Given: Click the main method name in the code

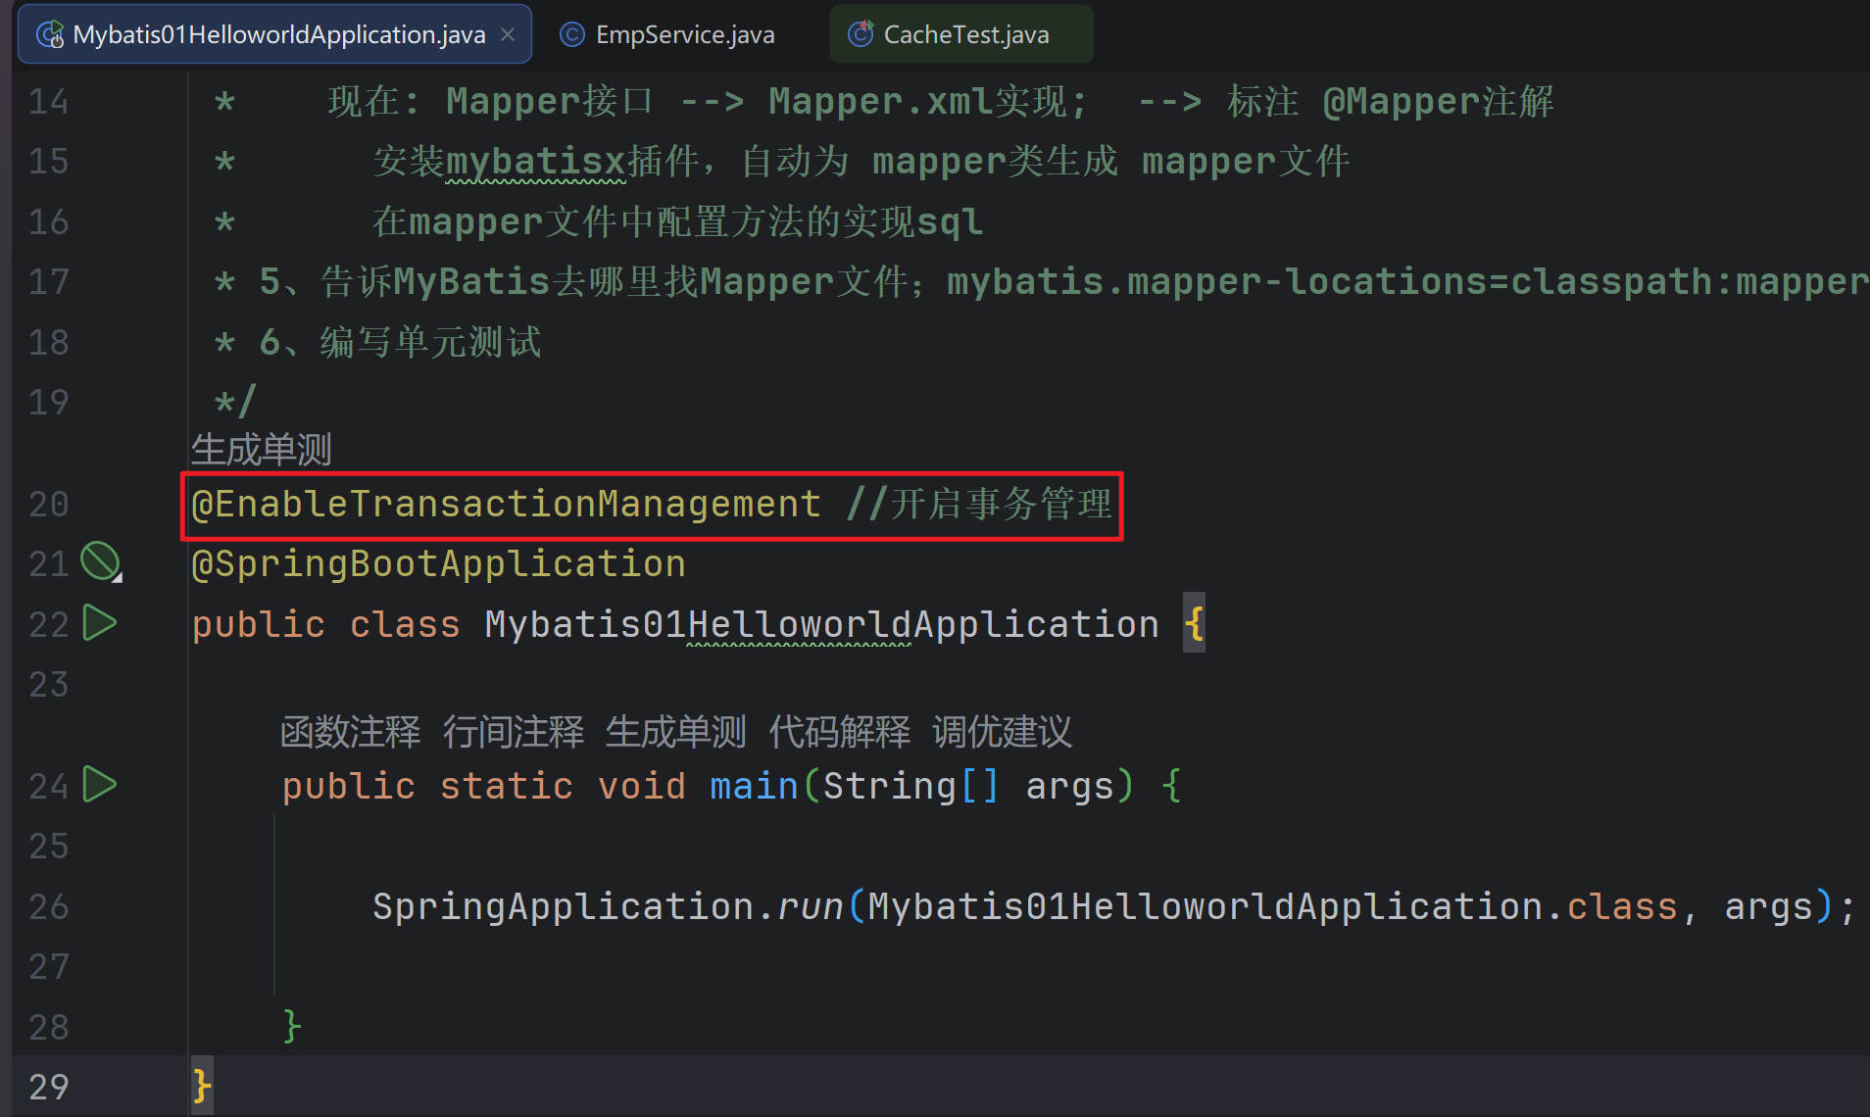Looking at the screenshot, I should point(753,786).
